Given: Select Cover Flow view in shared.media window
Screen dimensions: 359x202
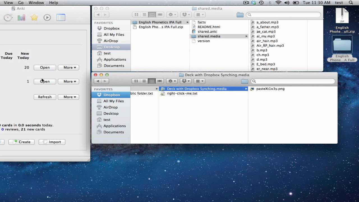Looking at the screenshot, I should tap(160, 15).
